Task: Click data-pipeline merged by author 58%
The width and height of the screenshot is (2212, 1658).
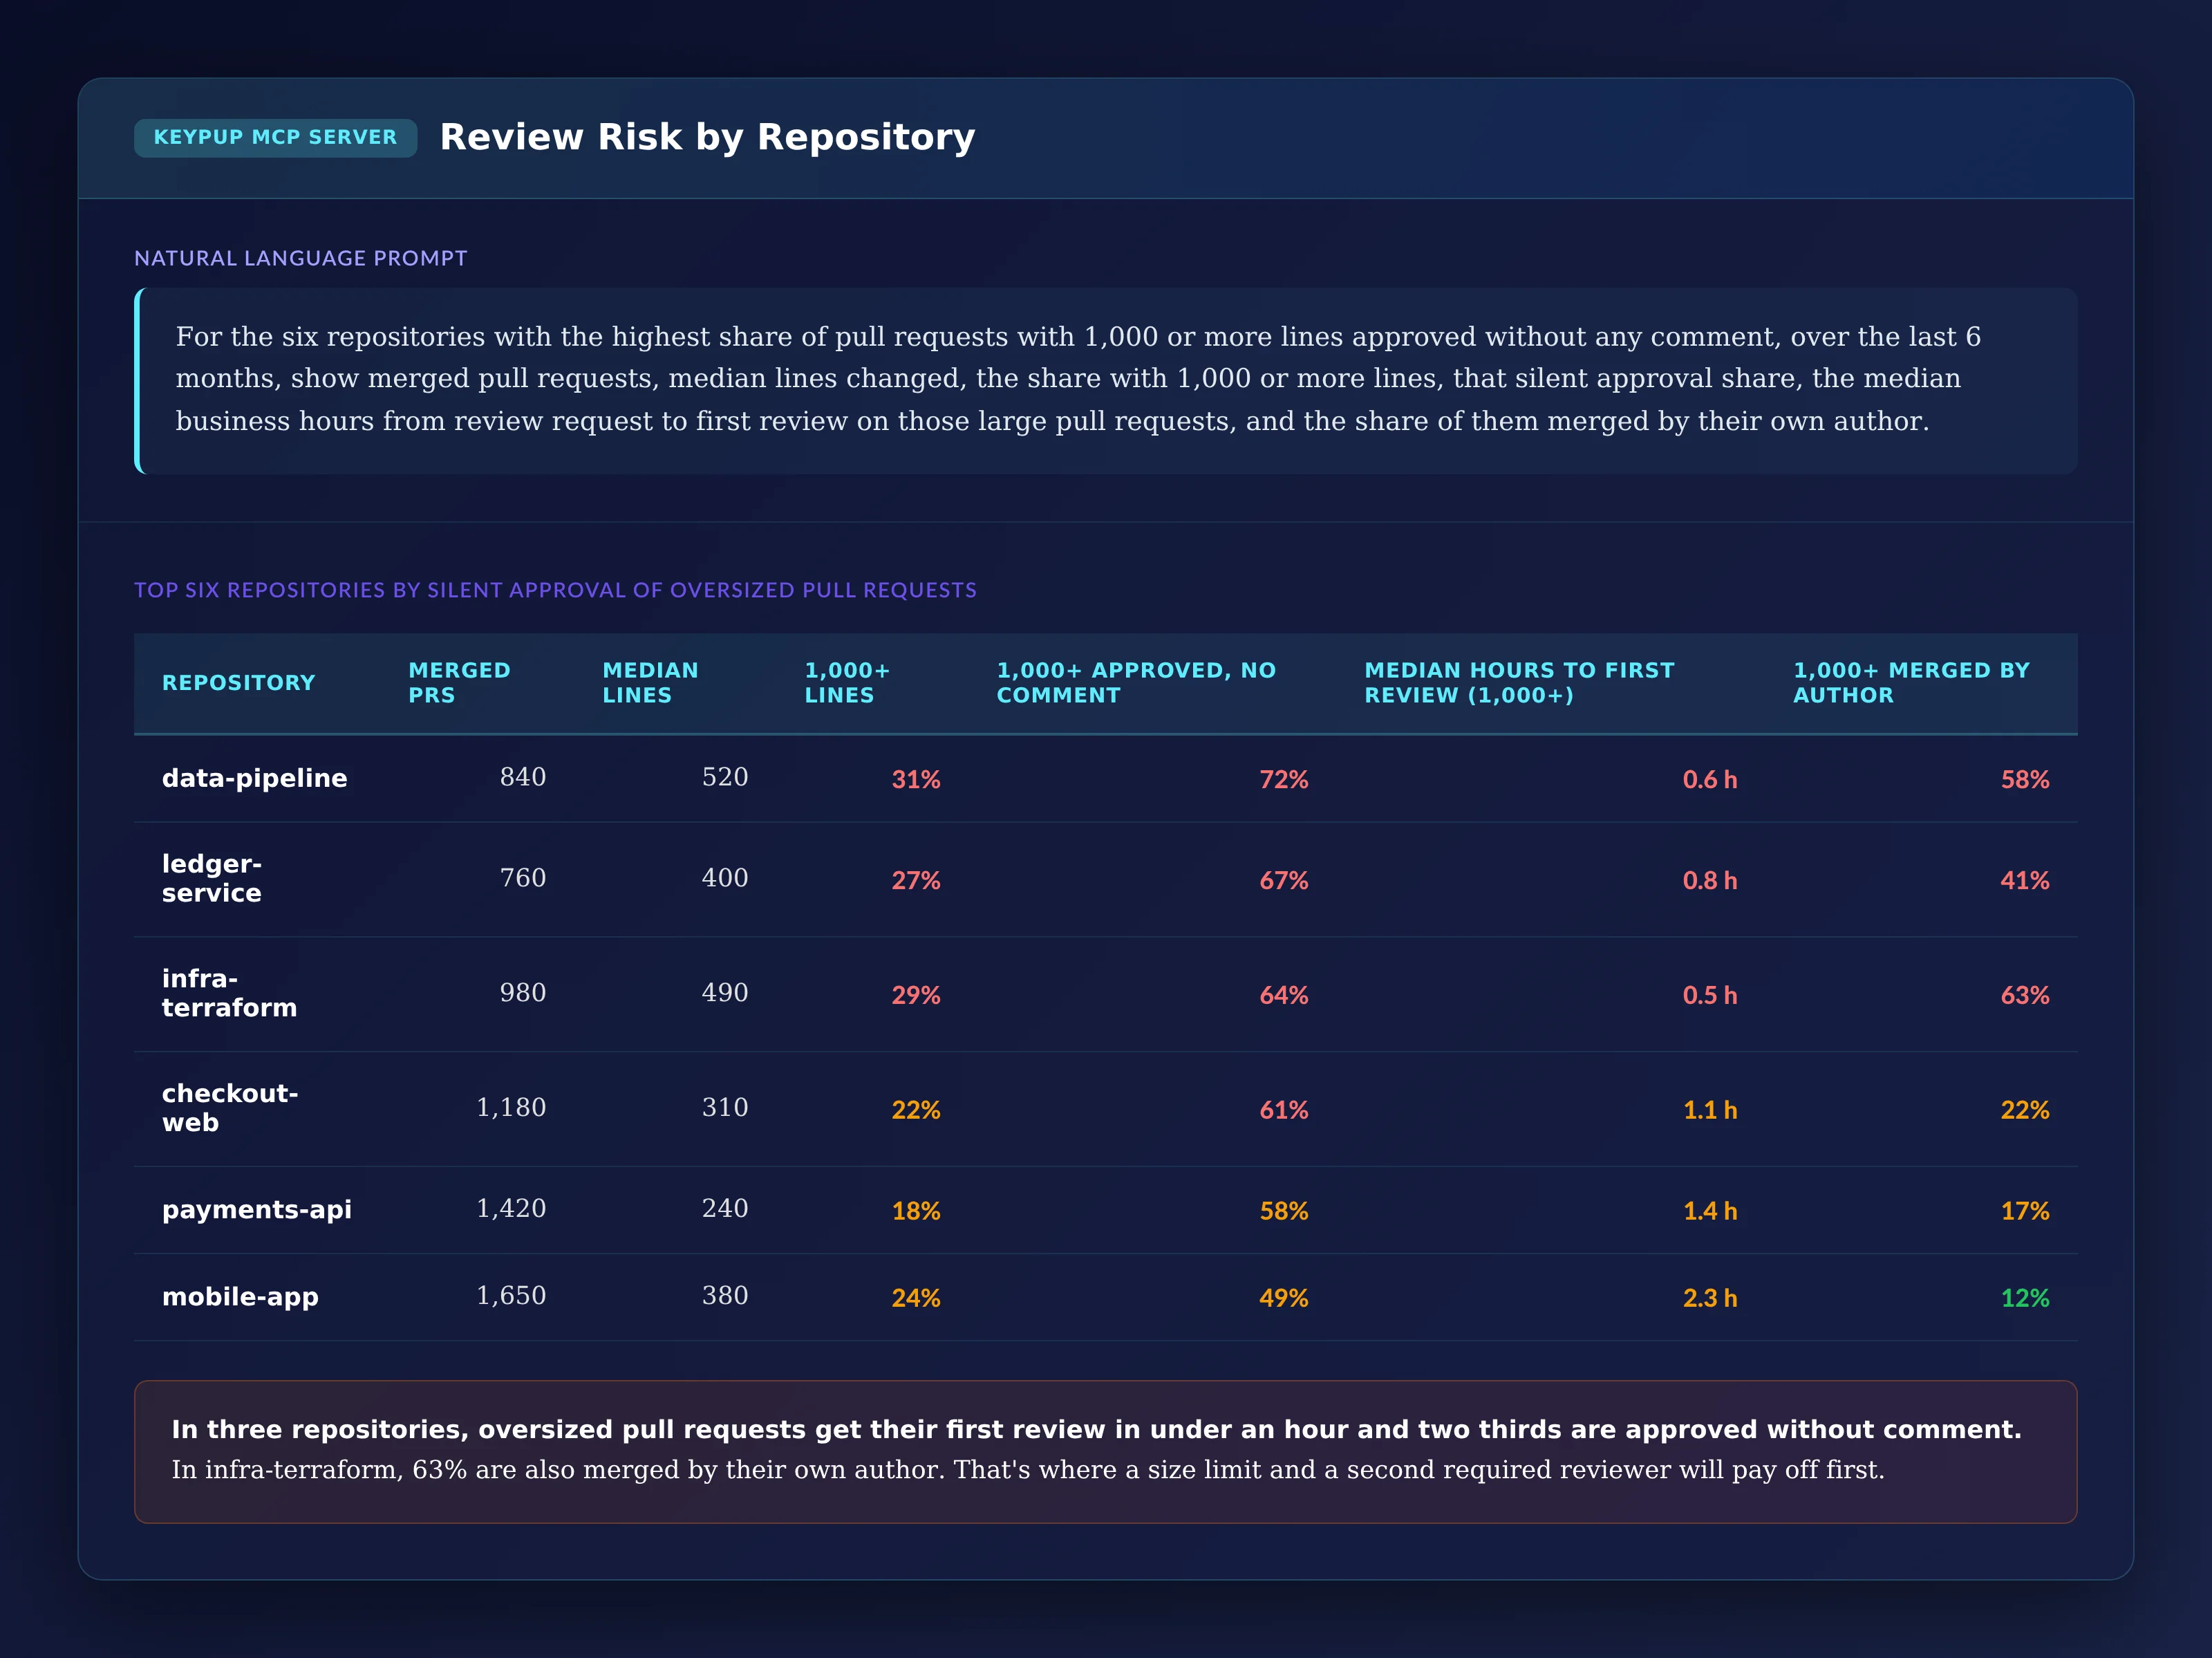Action: (x=2025, y=779)
